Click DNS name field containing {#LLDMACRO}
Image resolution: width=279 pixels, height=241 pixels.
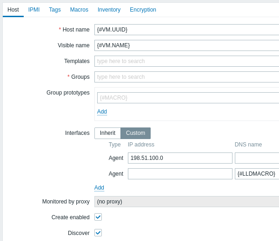257,174
